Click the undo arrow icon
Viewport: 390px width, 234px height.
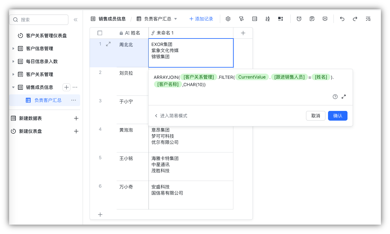342,19
